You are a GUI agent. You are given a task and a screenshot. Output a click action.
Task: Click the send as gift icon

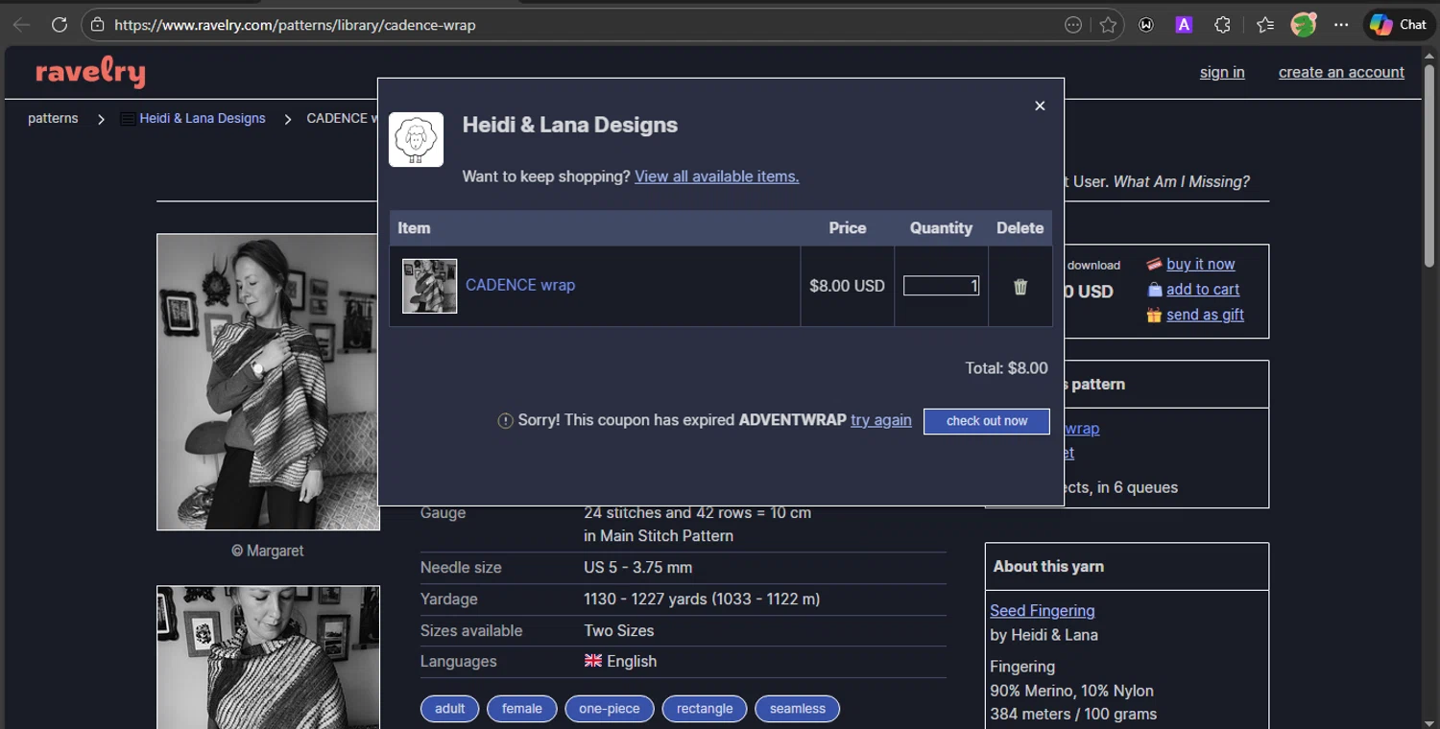1154,315
